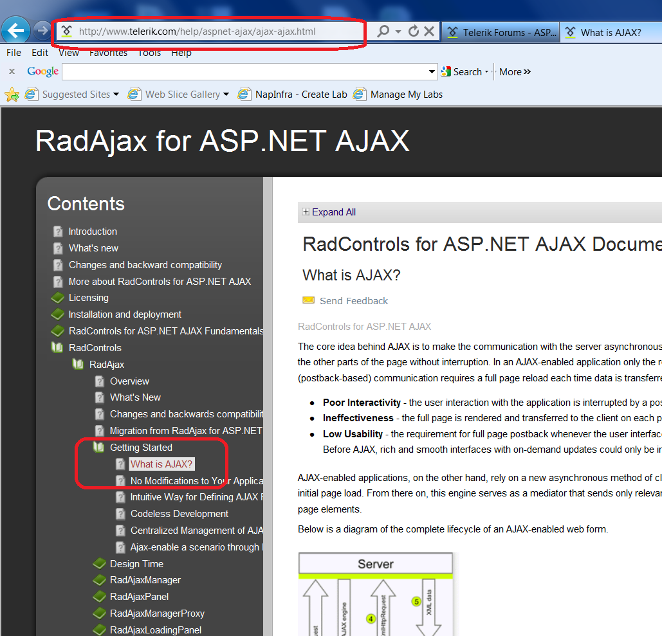Click the browser Forward arrow button
662x636 pixels.
[x=42, y=30]
